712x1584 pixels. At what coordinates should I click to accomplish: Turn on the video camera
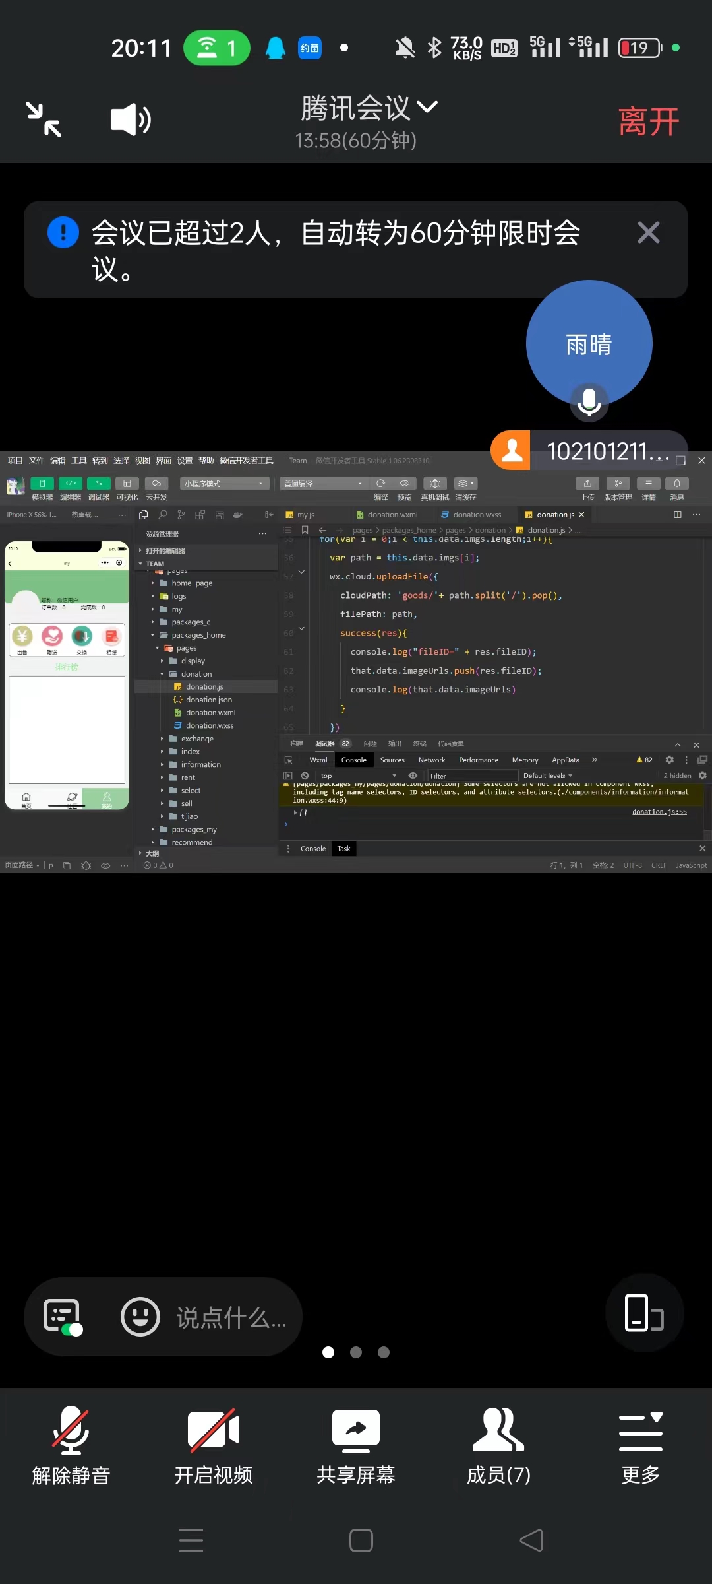coord(214,1447)
